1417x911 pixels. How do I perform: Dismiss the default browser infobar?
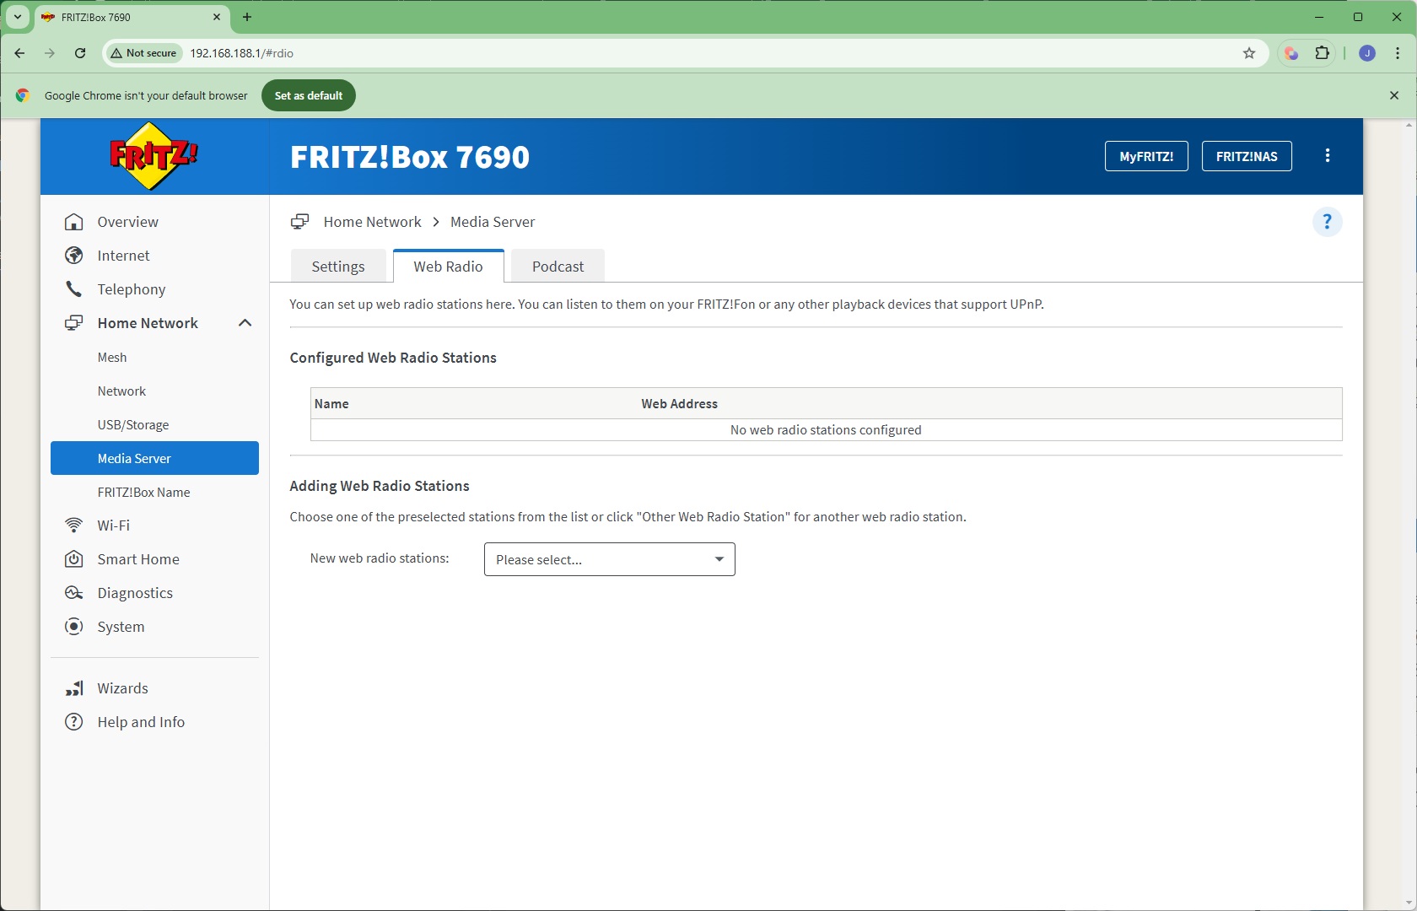1394,95
